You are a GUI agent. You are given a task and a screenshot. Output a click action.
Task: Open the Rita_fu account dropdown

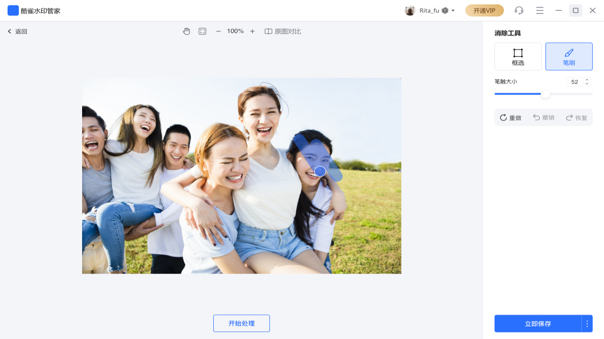(430, 10)
